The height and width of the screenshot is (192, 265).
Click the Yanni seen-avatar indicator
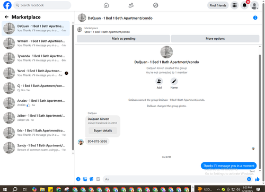point(66,73)
